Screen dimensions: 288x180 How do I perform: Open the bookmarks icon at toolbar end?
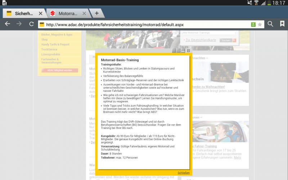282,24
